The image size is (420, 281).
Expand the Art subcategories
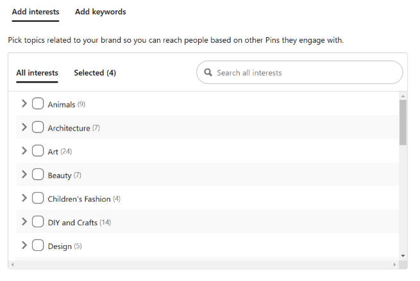[x=24, y=150]
